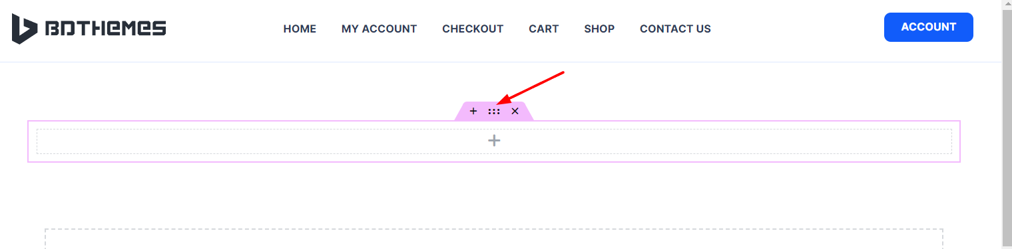Click the blue ACCOUNT button
The image size is (1012, 249).
929,27
